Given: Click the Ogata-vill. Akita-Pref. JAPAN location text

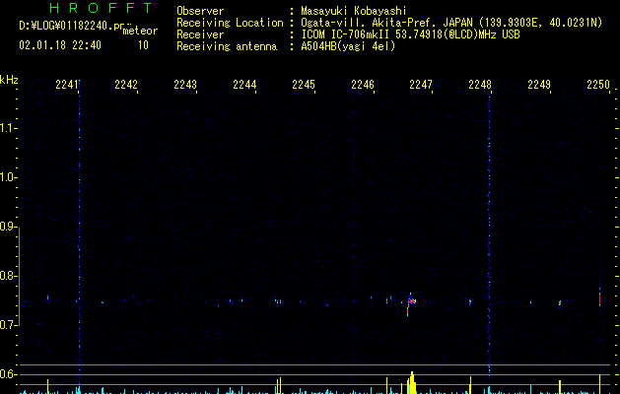Looking at the screenshot, I should 451,23.
